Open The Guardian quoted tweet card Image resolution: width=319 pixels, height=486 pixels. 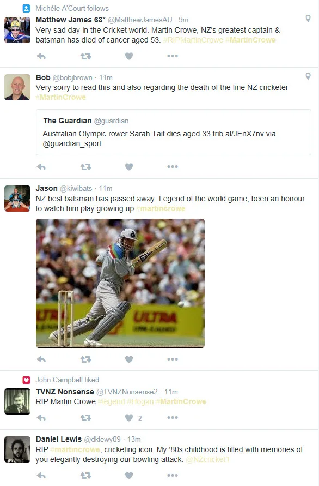[174, 133]
